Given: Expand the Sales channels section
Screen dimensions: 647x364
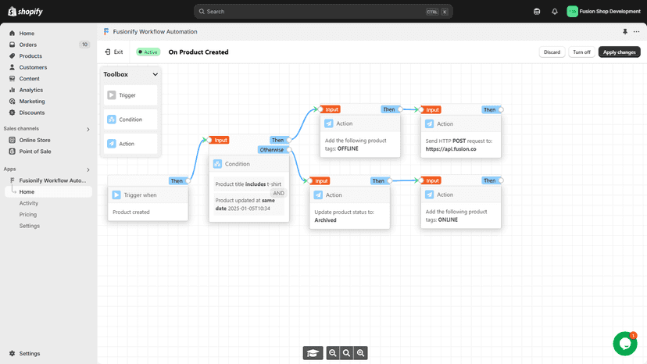Looking at the screenshot, I should (x=88, y=129).
